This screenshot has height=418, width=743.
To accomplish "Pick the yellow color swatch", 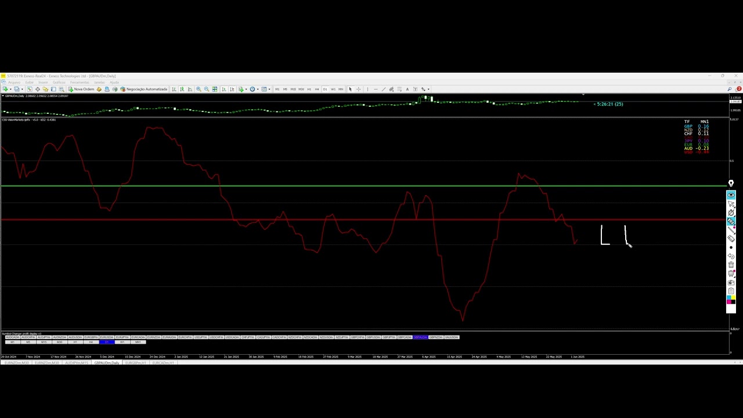I will click(x=733, y=298).
